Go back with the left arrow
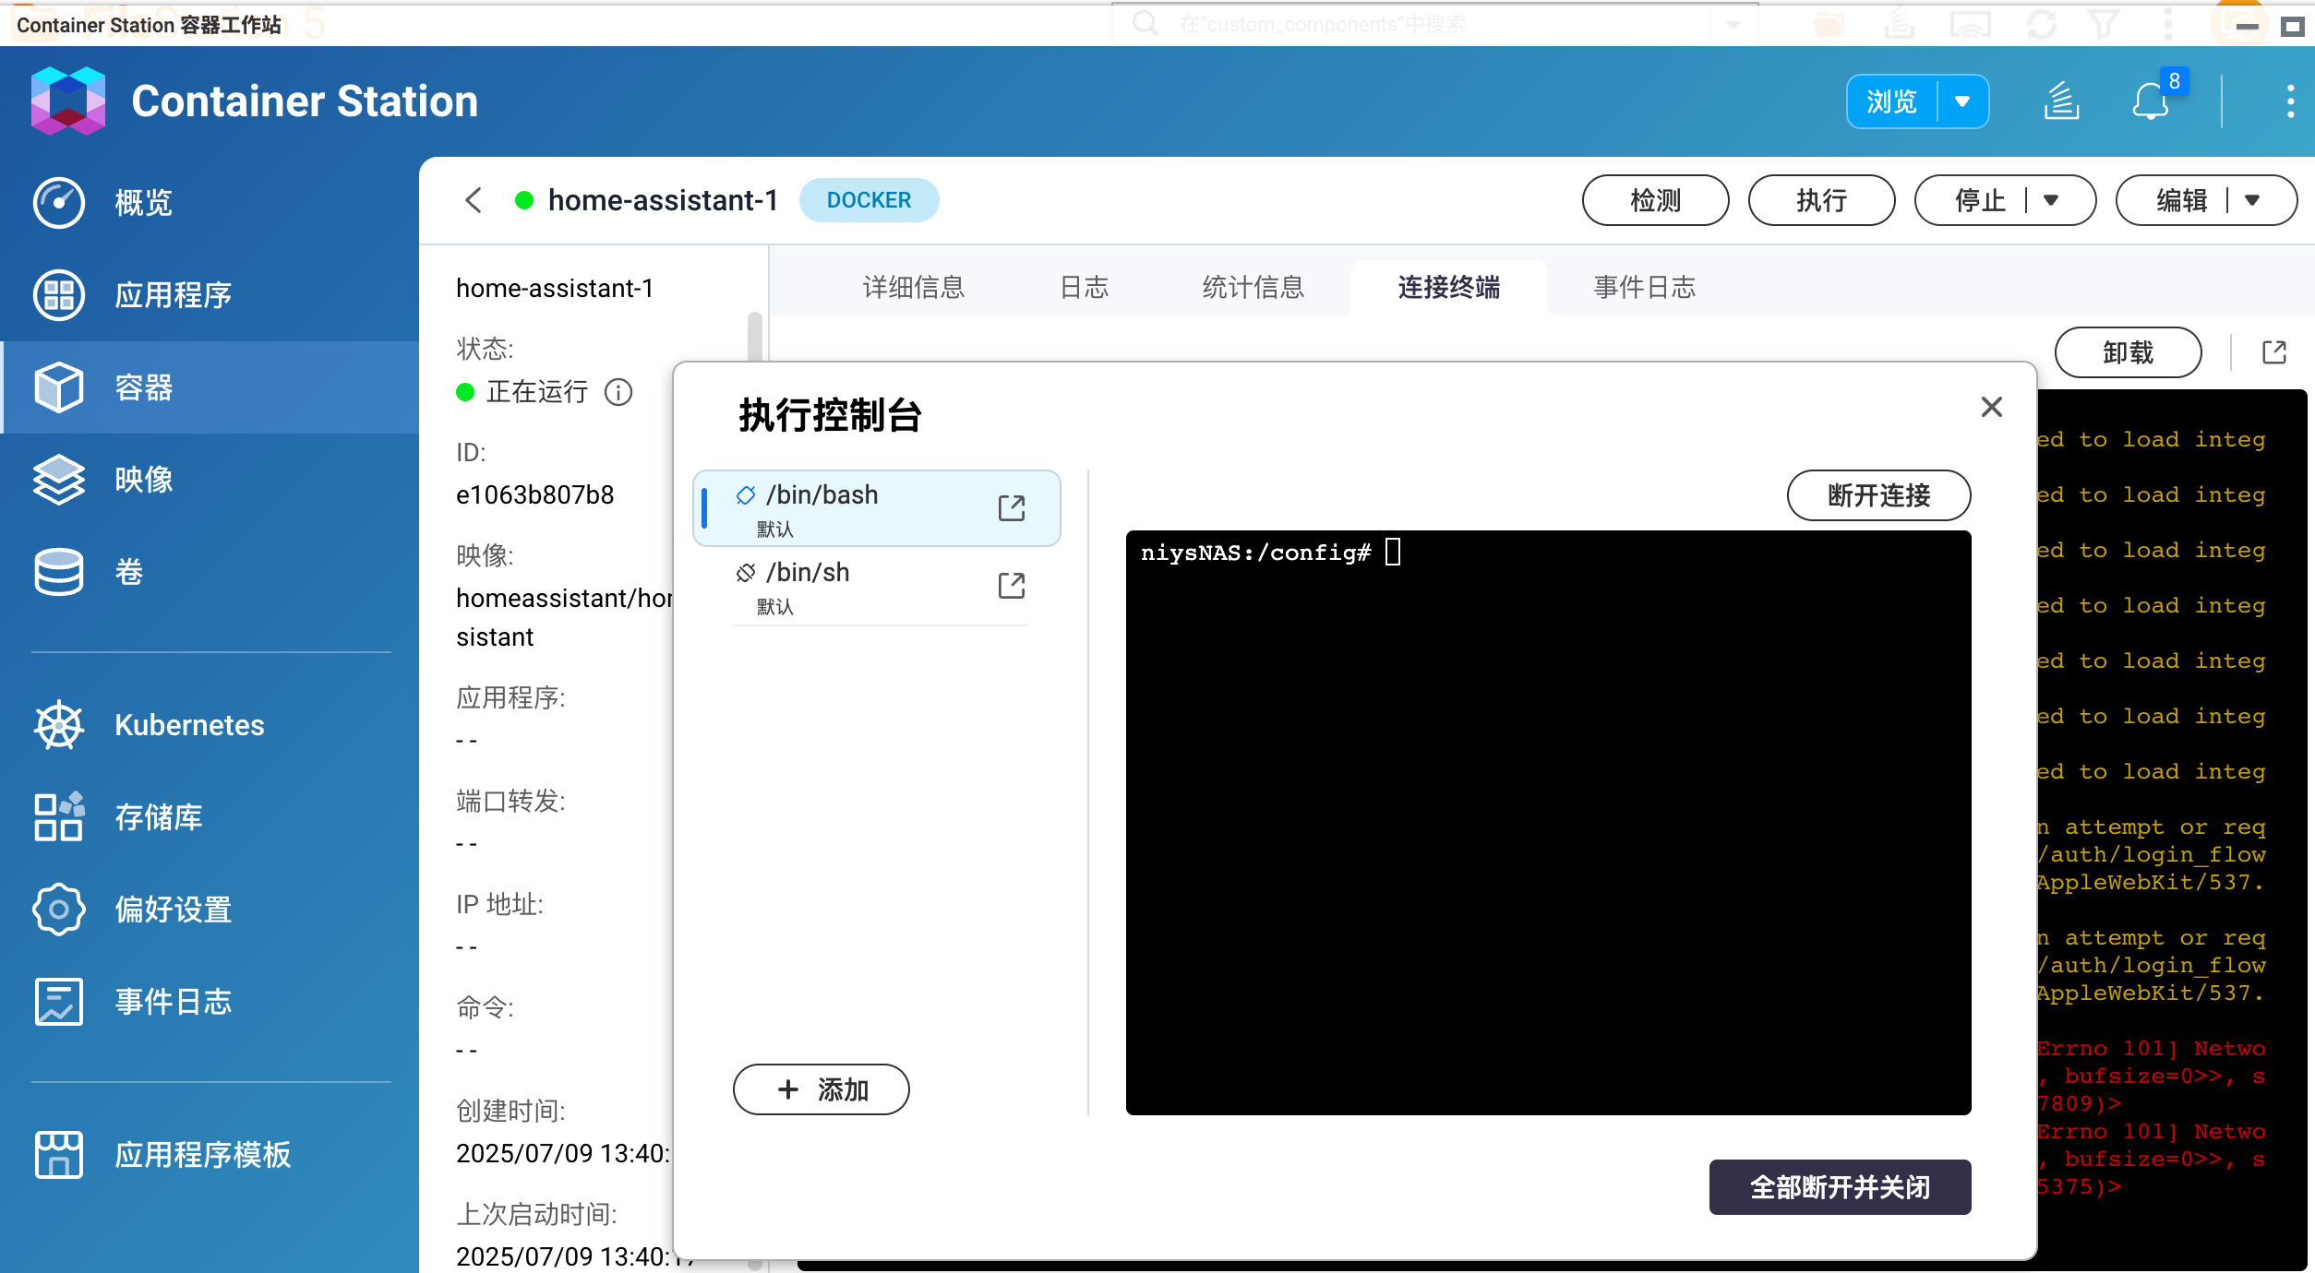This screenshot has width=2315, height=1273. (x=474, y=200)
